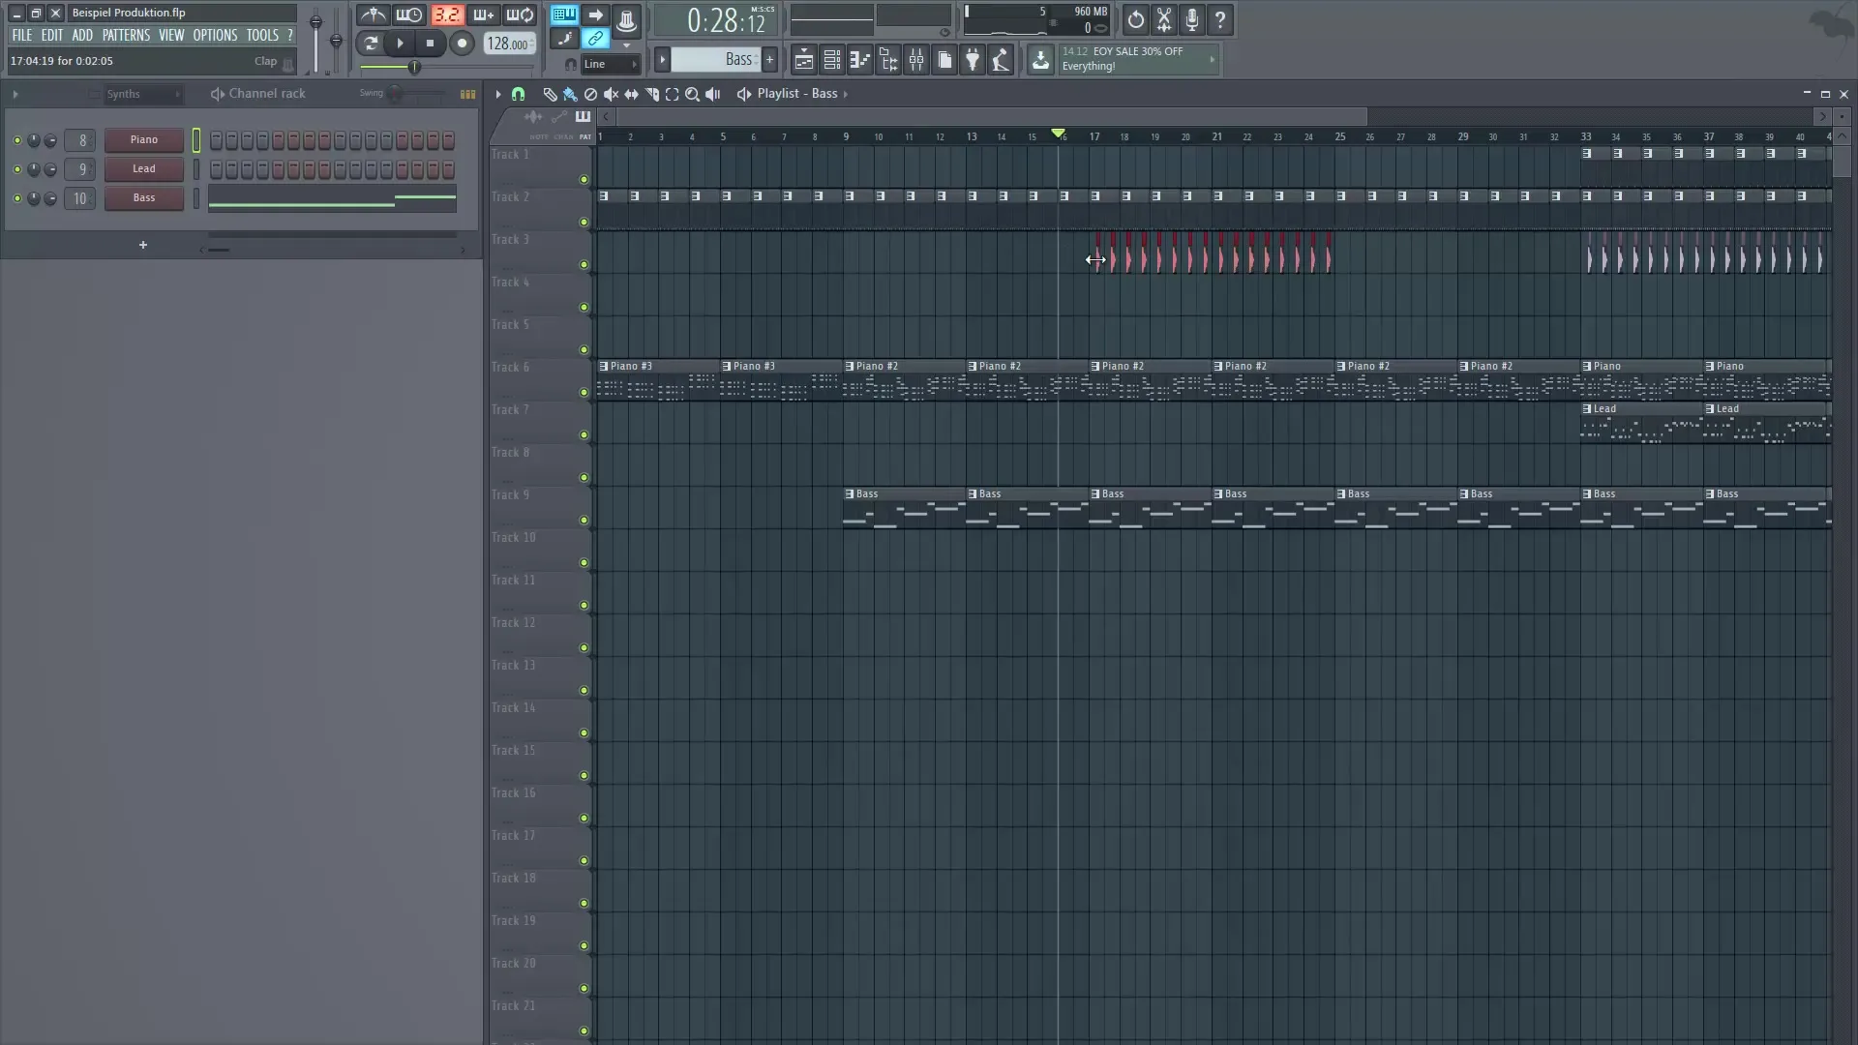
Task: Open the Plugin picker
Action: coord(973,59)
